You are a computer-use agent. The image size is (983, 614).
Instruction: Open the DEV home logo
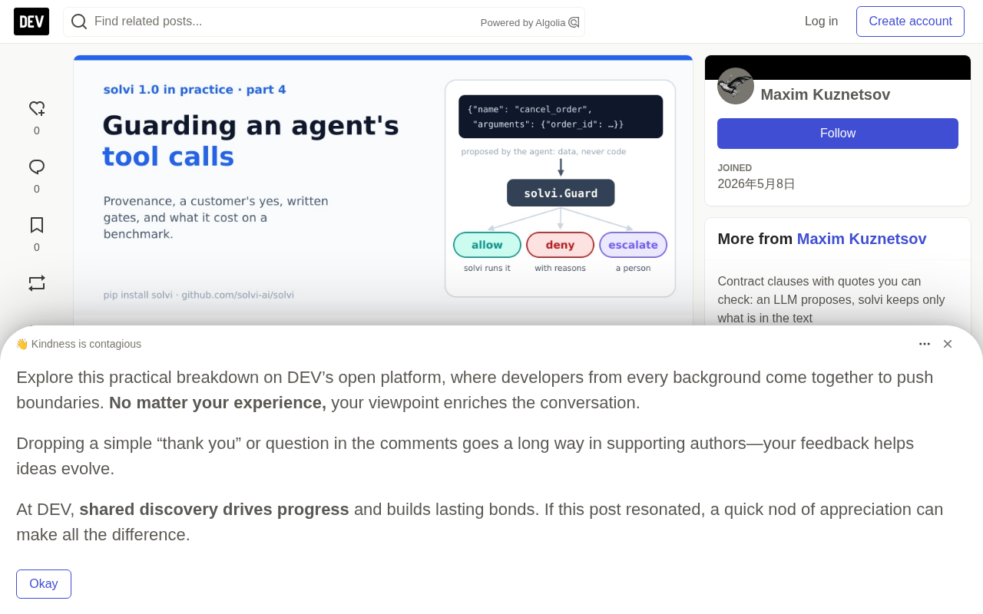point(31,21)
